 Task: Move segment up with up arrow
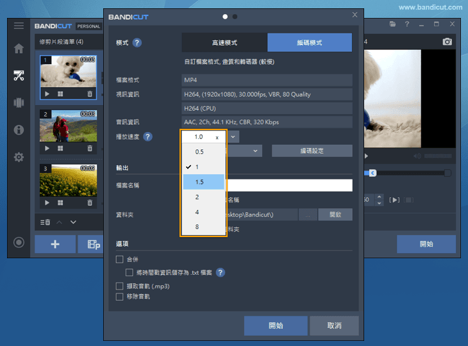click(x=60, y=222)
